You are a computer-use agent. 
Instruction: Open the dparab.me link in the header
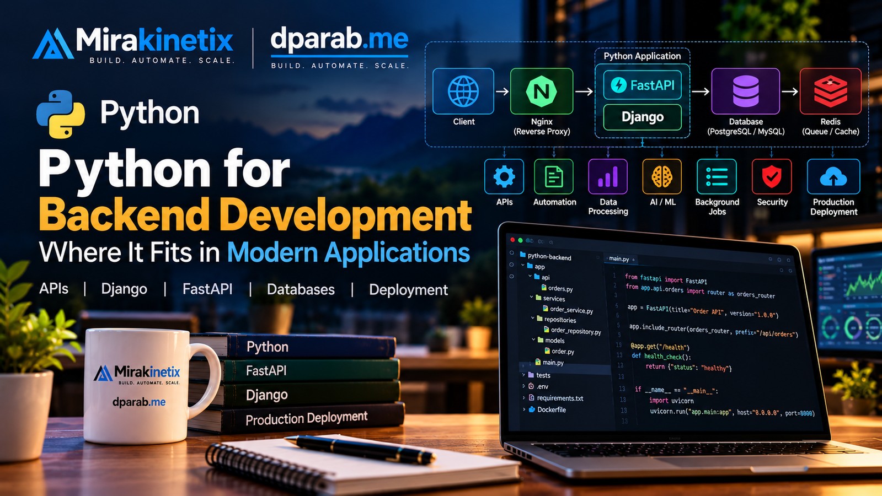pyautogui.click(x=339, y=40)
